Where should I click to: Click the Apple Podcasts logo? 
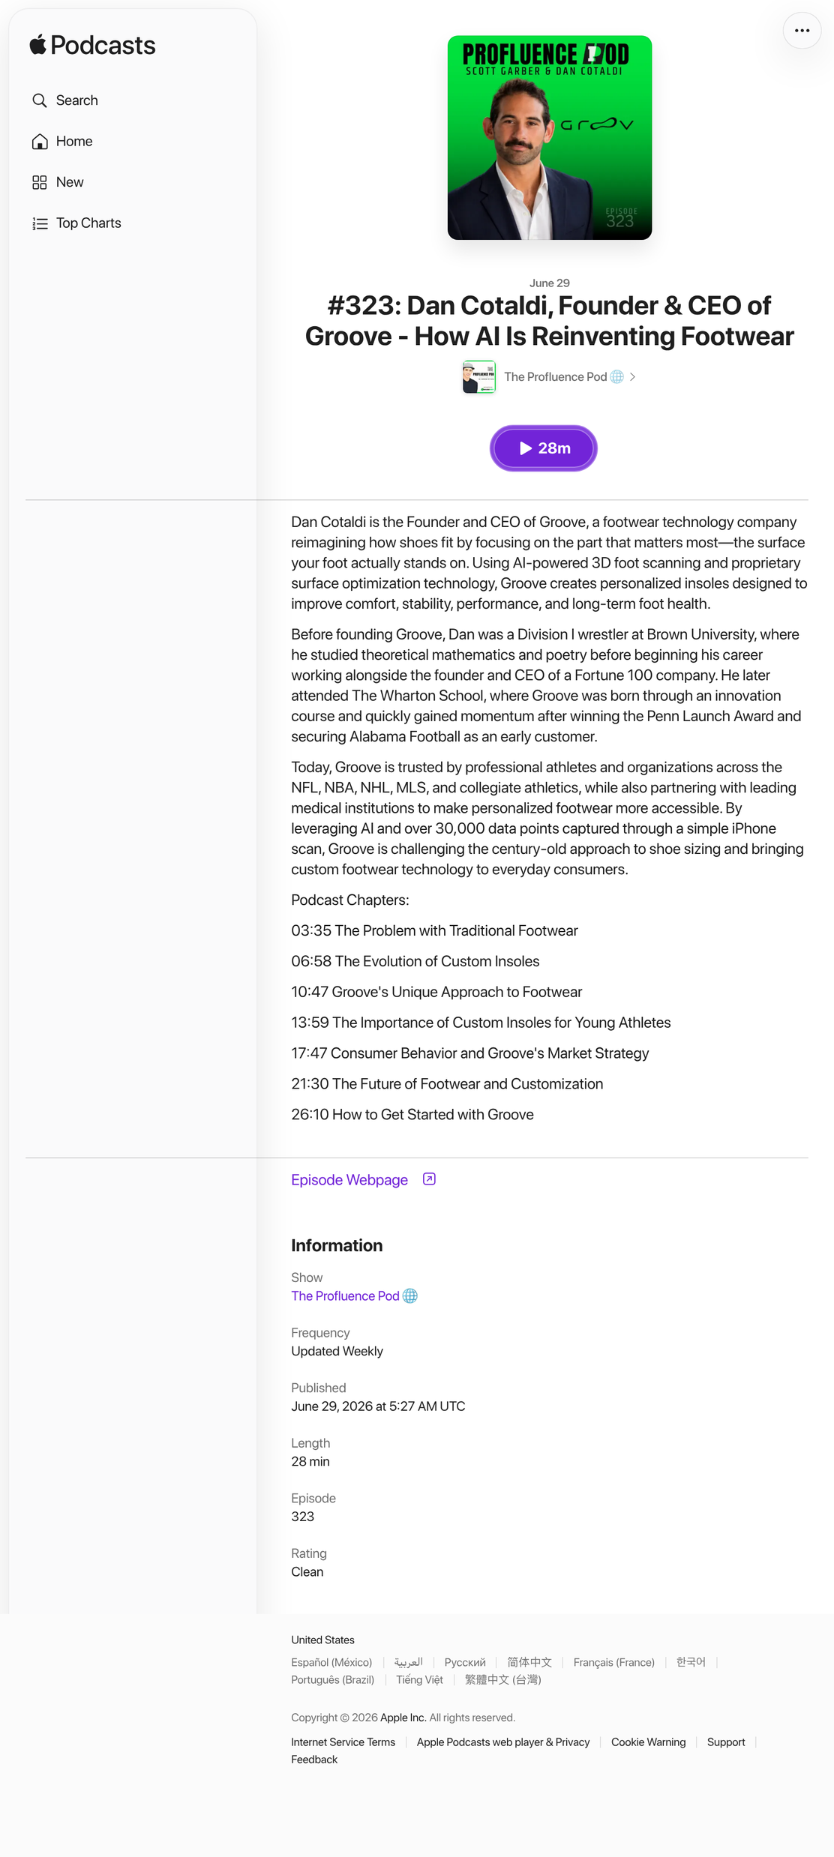(92, 46)
